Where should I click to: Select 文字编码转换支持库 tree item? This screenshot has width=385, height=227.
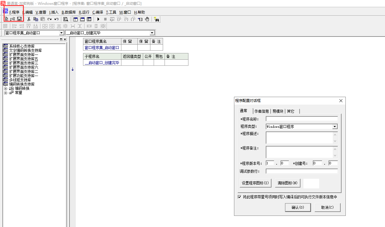click(25, 51)
